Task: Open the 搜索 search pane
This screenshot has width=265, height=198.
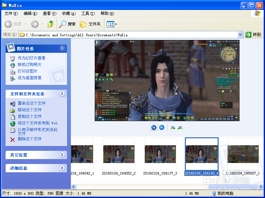Action: point(67,24)
